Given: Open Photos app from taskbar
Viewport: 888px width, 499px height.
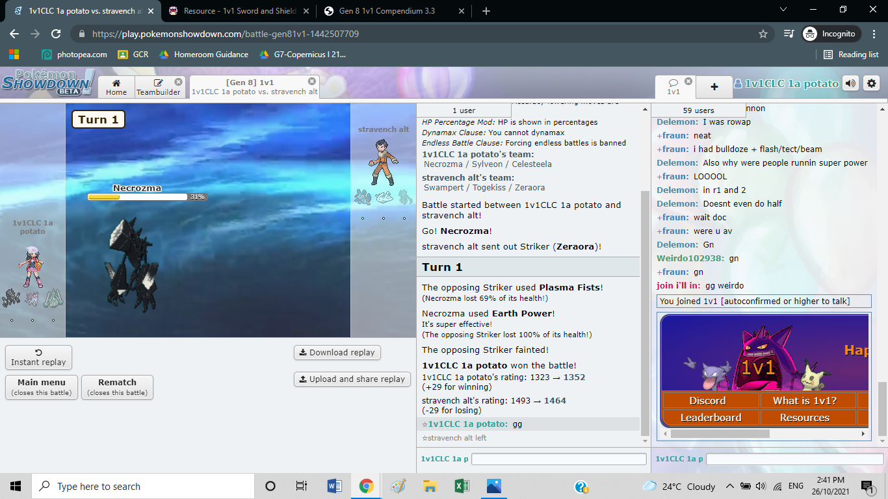Looking at the screenshot, I should [493, 486].
